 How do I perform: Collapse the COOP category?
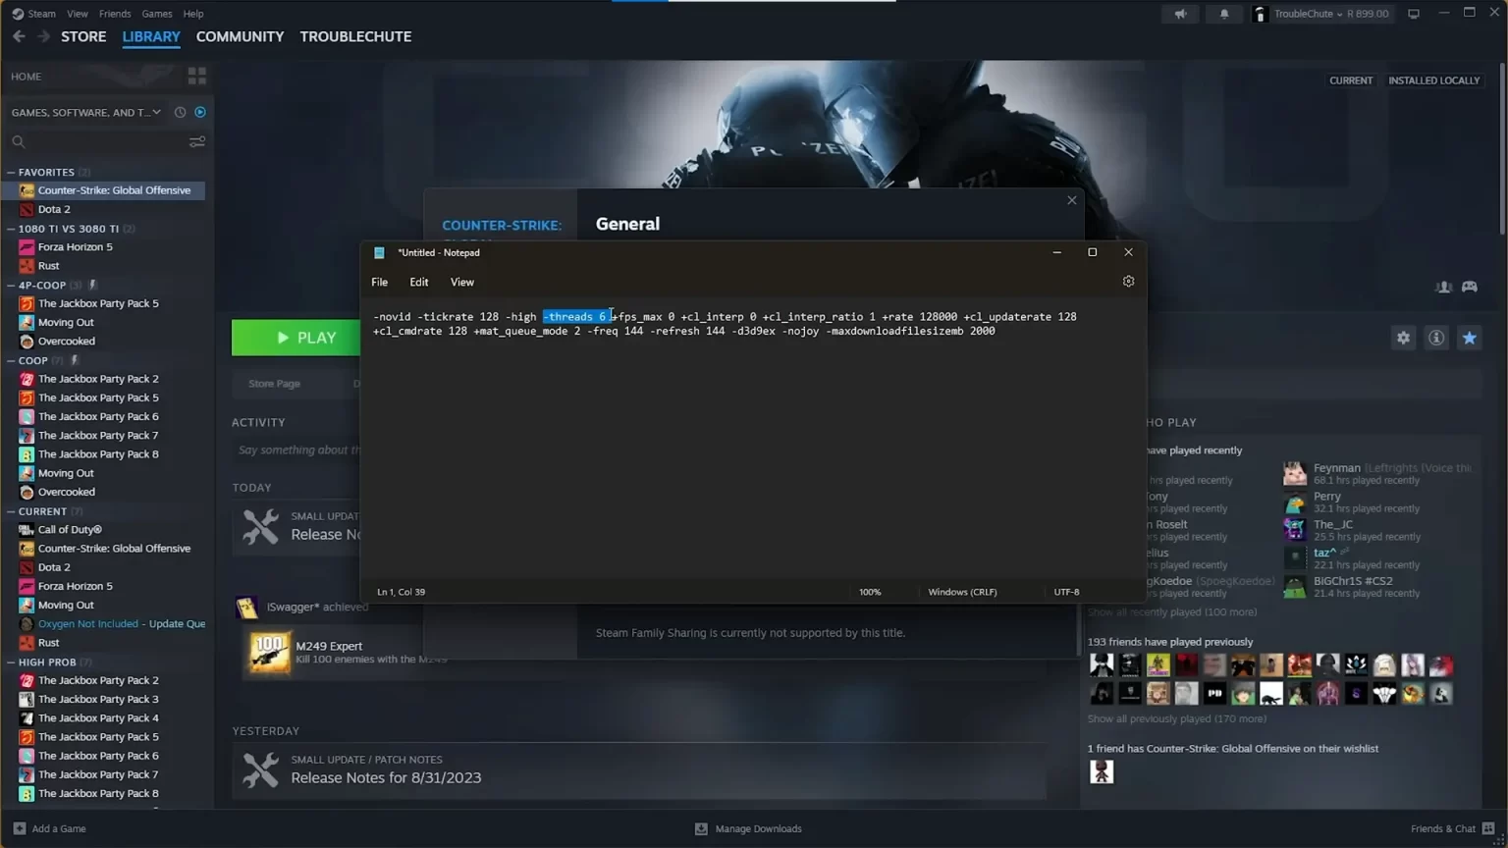click(11, 360)
